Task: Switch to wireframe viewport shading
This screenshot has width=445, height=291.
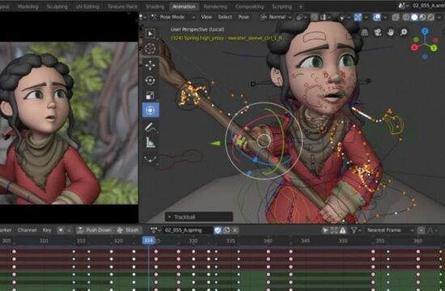Action: point(406,17)
